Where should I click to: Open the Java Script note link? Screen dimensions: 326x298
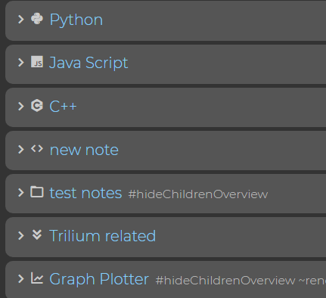point(88,63)
